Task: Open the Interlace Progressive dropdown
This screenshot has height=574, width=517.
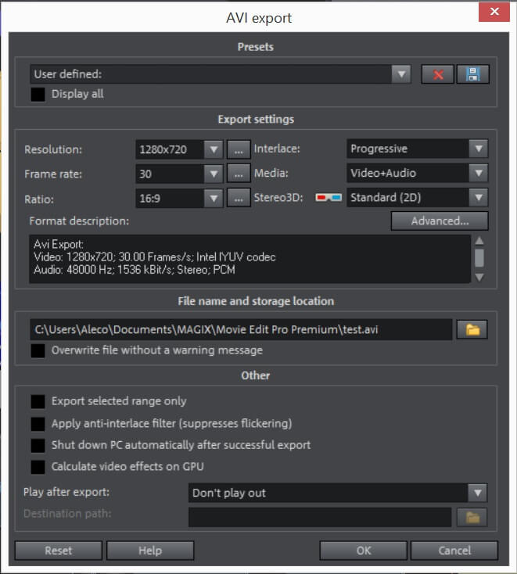Action: (x=417, y=149)
